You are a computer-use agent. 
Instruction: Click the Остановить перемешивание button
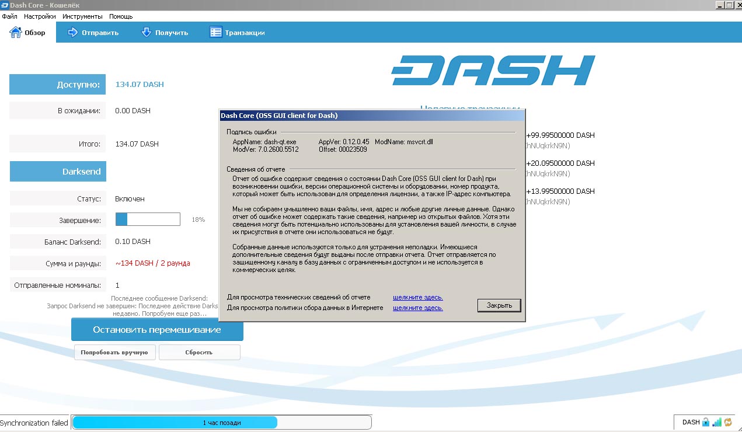click(x=157, y=330)
